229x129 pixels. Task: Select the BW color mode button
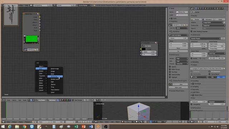pos(213,77)
